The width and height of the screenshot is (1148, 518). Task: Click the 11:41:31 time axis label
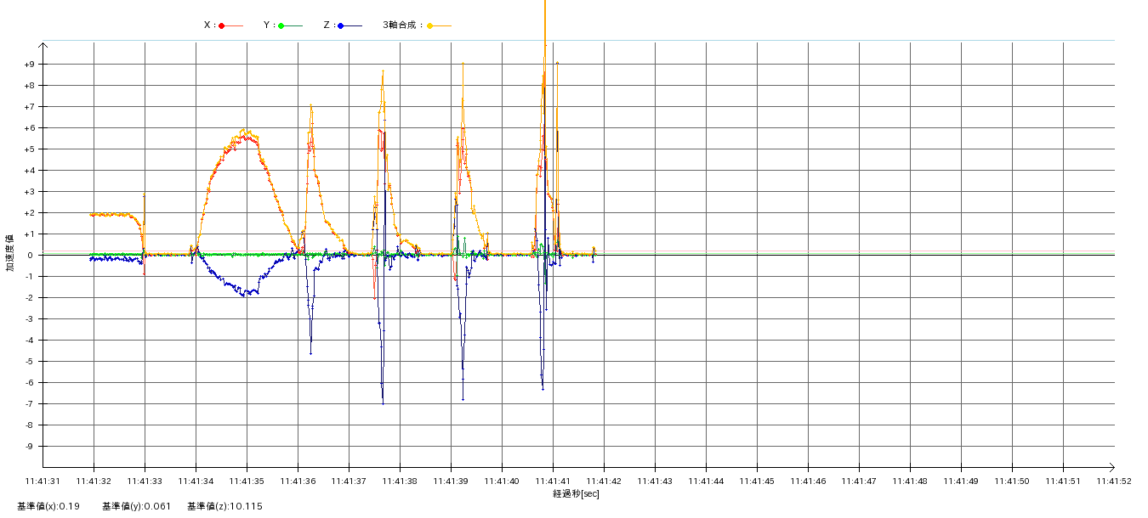point(43,481)
